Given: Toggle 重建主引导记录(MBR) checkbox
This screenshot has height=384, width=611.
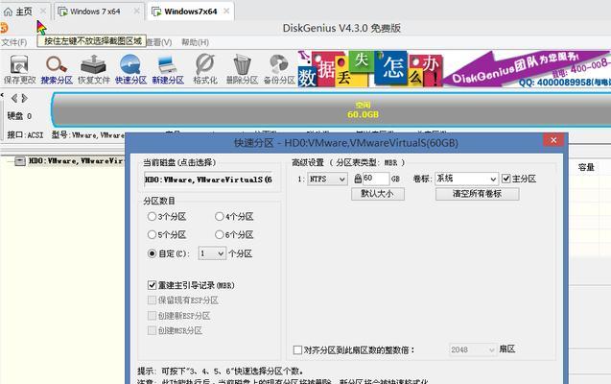Looking at the screenshot, I should [x=152, y=285].
